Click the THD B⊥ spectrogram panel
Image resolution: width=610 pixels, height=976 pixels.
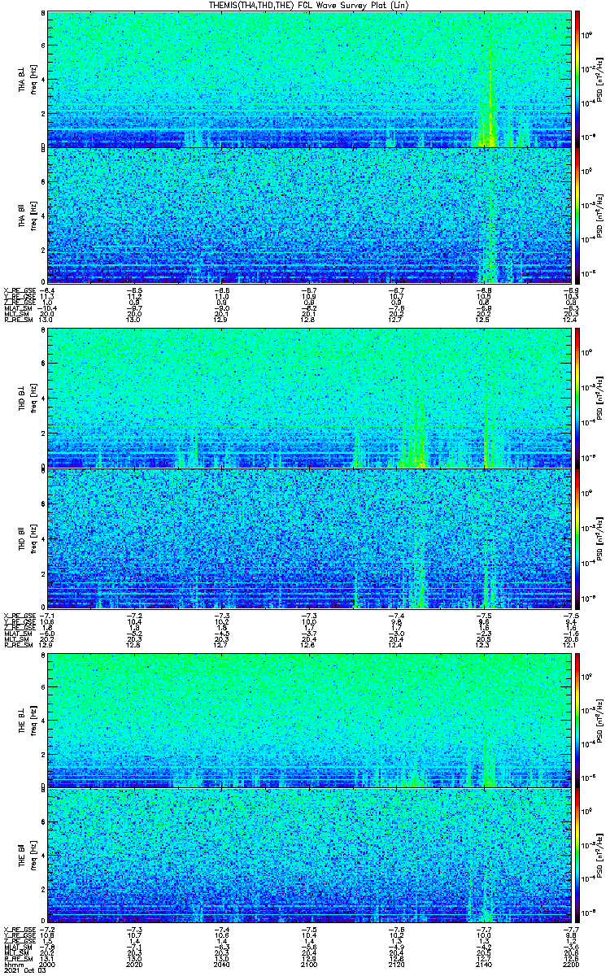309,398
